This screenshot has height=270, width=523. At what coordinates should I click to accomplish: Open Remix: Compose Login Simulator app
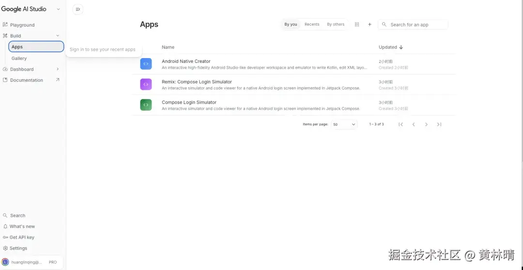coord(197,82)
